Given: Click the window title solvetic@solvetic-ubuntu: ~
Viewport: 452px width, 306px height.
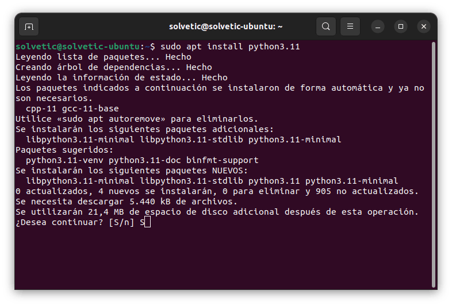Looking at the screenshot, I should coord(225,26).
